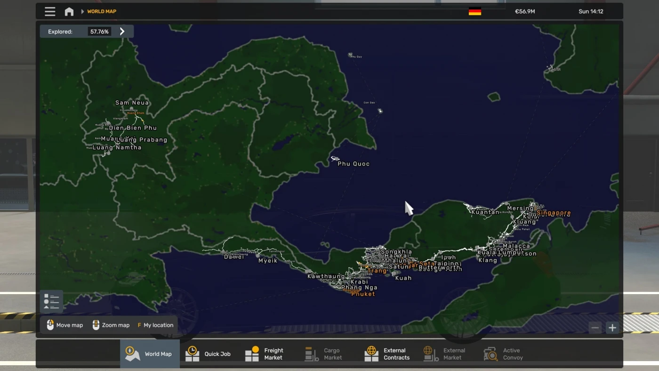Click the German flag in the header

(475, 11)
